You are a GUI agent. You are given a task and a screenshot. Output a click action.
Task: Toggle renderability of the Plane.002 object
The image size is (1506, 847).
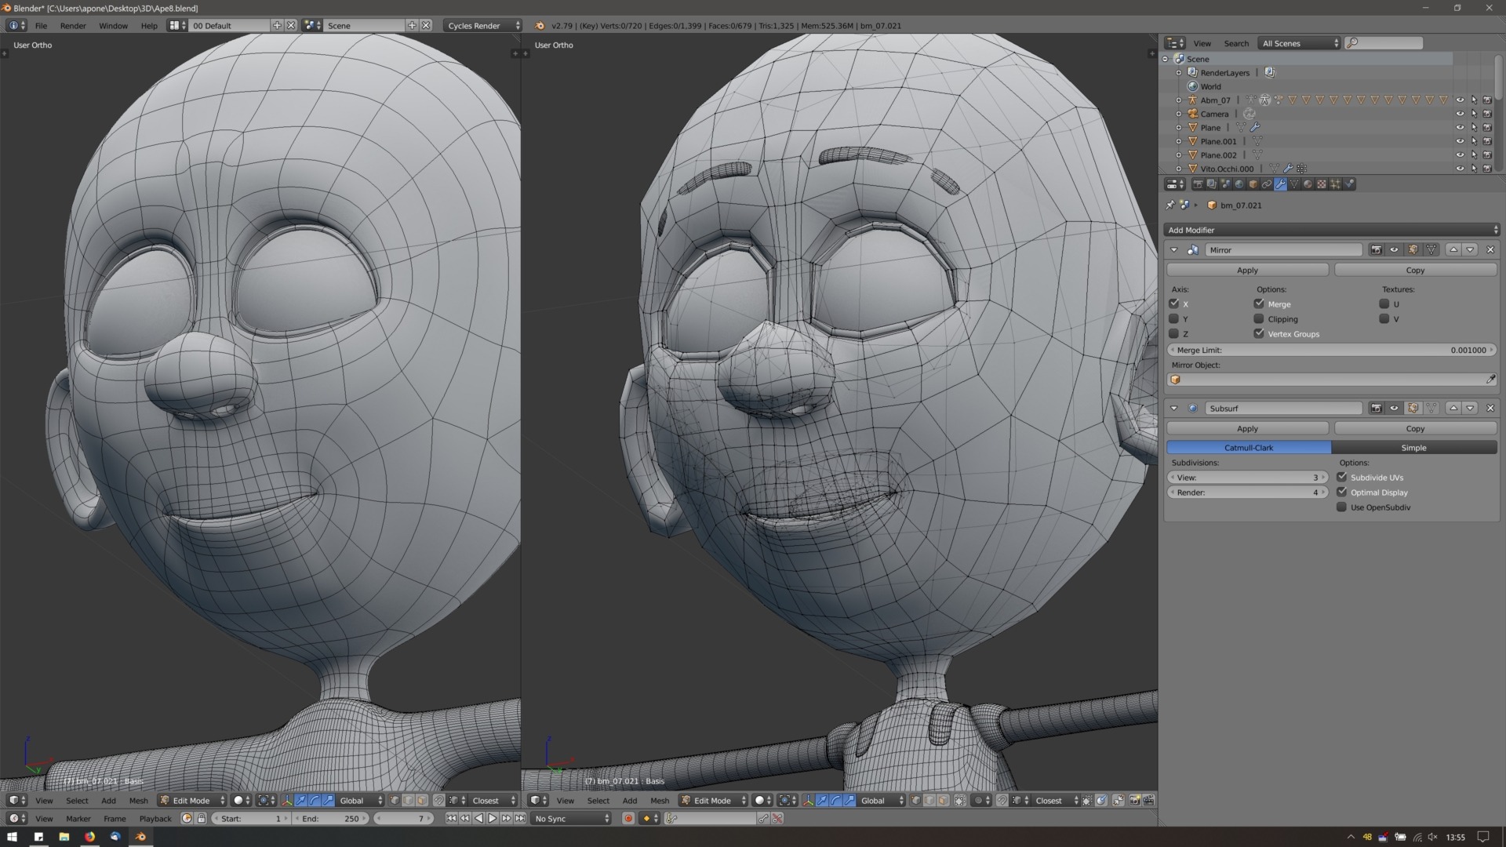[x=1487, y=155]
